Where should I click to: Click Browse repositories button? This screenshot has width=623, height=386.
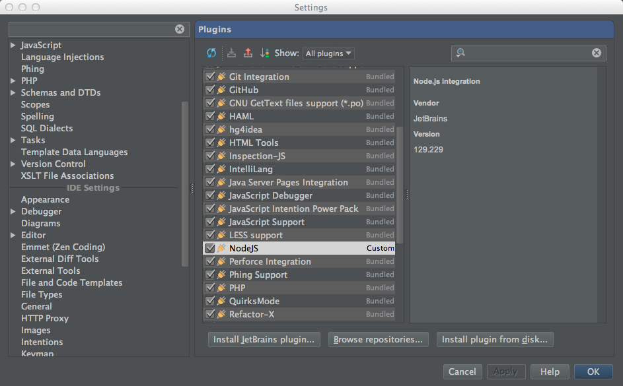pos(379,340)
